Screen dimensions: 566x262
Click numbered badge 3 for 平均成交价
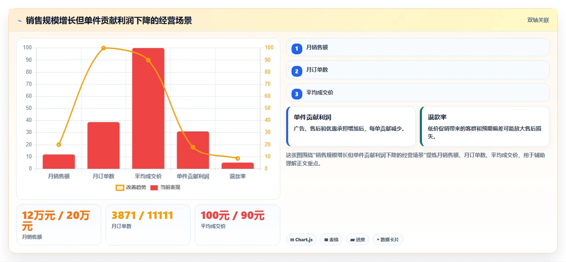click(296, 94)
